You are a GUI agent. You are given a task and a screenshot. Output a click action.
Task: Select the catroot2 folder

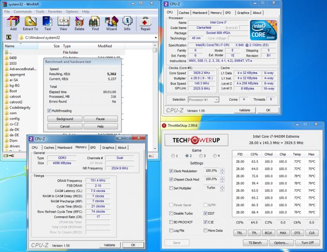coord(13,102)
